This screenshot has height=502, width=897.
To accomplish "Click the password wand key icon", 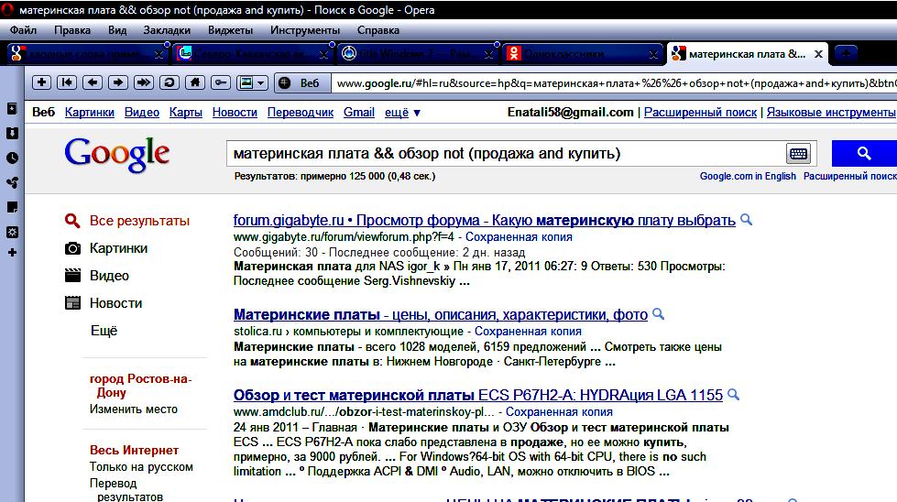I will pyautogui.click(x=220, y=82).
